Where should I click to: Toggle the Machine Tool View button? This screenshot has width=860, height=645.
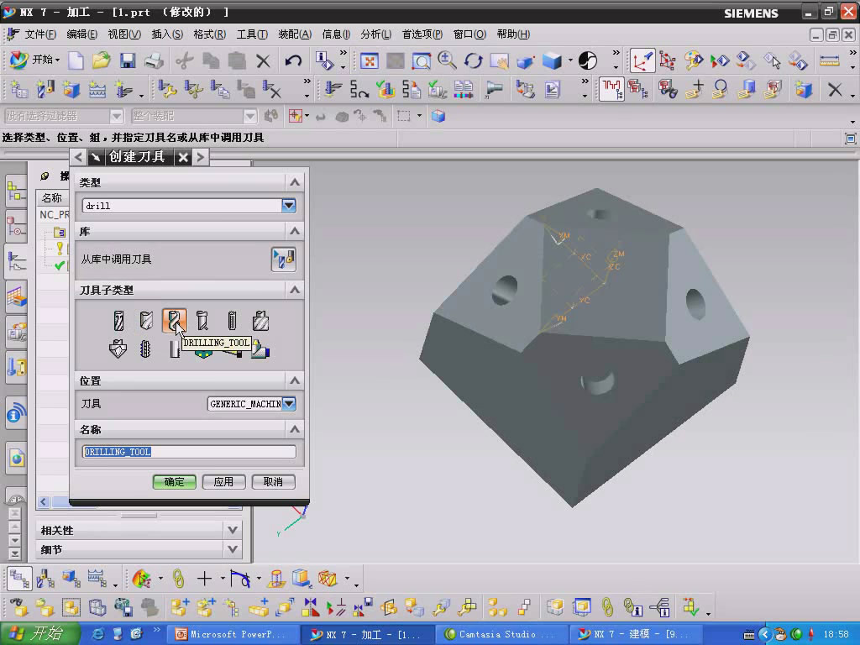(x=45, y=578)
